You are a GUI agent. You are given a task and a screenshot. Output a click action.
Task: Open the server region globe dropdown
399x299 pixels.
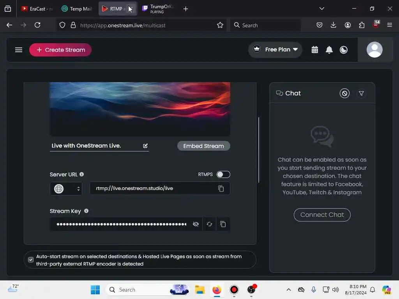(66, 189)
